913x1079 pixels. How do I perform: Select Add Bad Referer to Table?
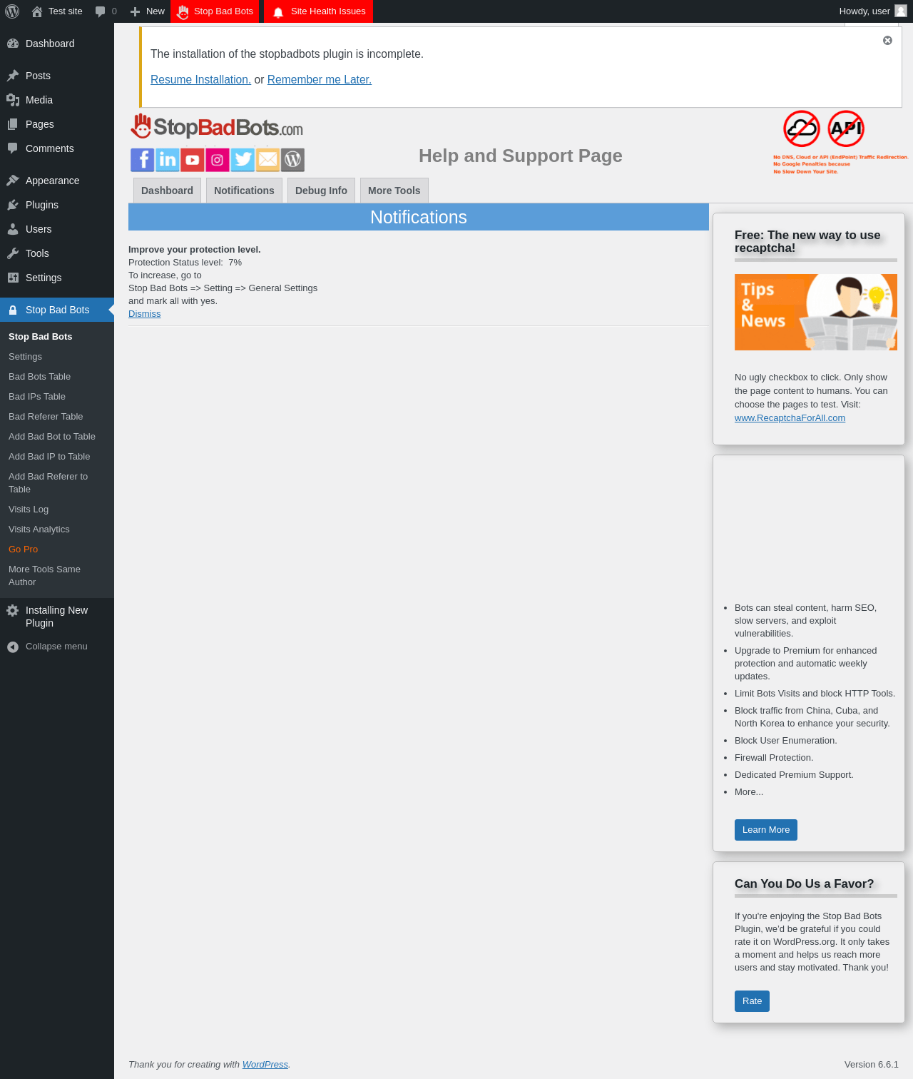57,483
